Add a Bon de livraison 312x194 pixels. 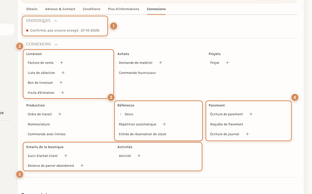[x=61, y=82]
